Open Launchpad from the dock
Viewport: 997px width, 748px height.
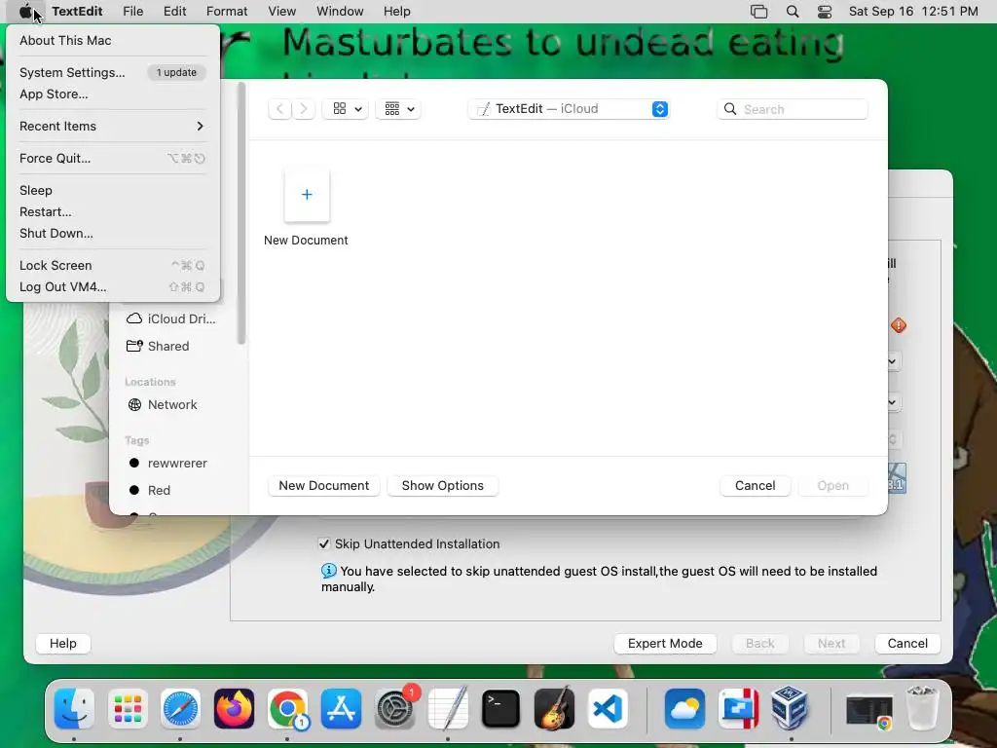[128, 708]
